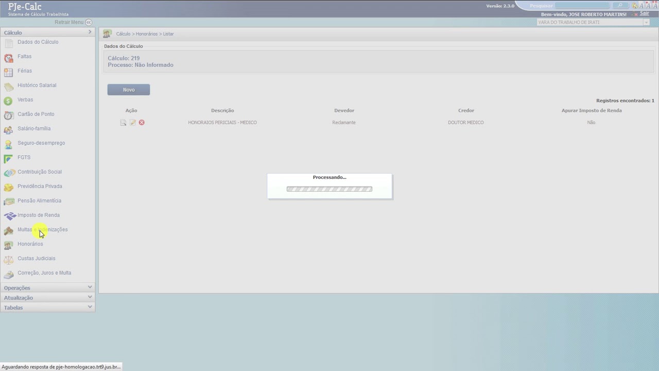Image resolution: width=659 pixels, height=371 pixels.
Task: Open the Faltas icon in sidebar
Action: pyautogui.click(x=8, y=58)
